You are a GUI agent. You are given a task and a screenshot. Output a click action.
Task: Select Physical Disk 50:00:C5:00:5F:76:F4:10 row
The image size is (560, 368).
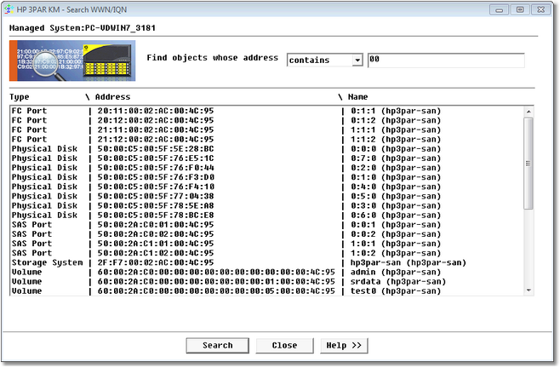point(266,187)
